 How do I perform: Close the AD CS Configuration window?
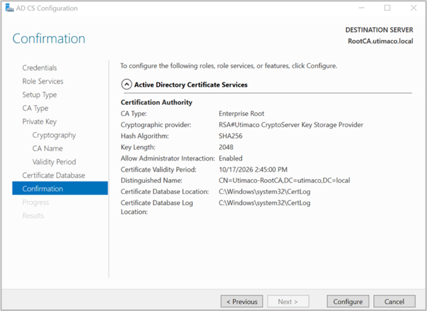pyautogui.click(x=413, y=8)
